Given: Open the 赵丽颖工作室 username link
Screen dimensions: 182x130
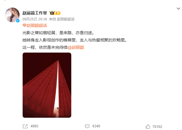Looking at the screenshot, I should tap(35, 13).
